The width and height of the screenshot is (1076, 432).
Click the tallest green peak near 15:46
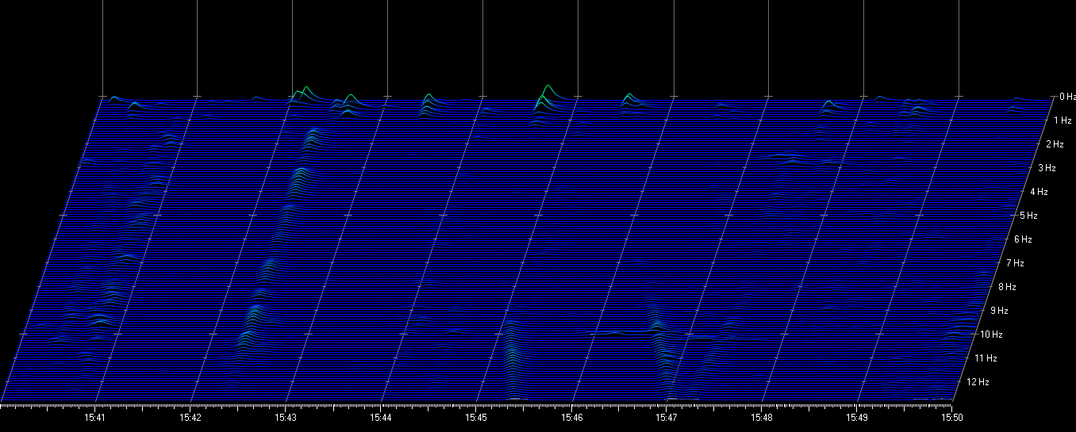pyautogui.click(x=548, y=91)
